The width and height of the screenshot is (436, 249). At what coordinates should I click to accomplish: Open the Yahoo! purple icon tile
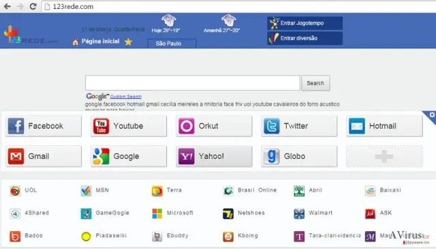coord(214,156)
